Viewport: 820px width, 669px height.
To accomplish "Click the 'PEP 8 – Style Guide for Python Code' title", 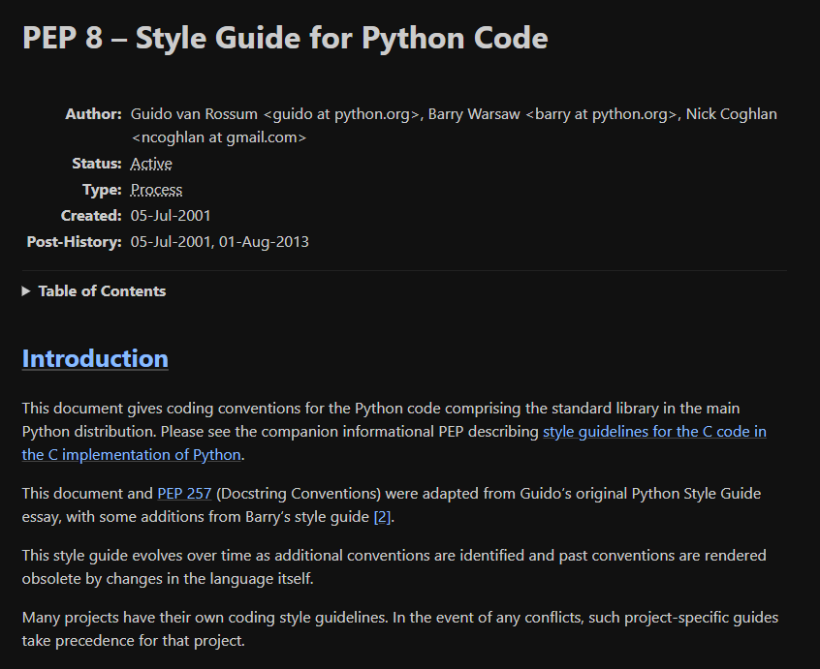I will pyautogui.click(x=285, y=38).
